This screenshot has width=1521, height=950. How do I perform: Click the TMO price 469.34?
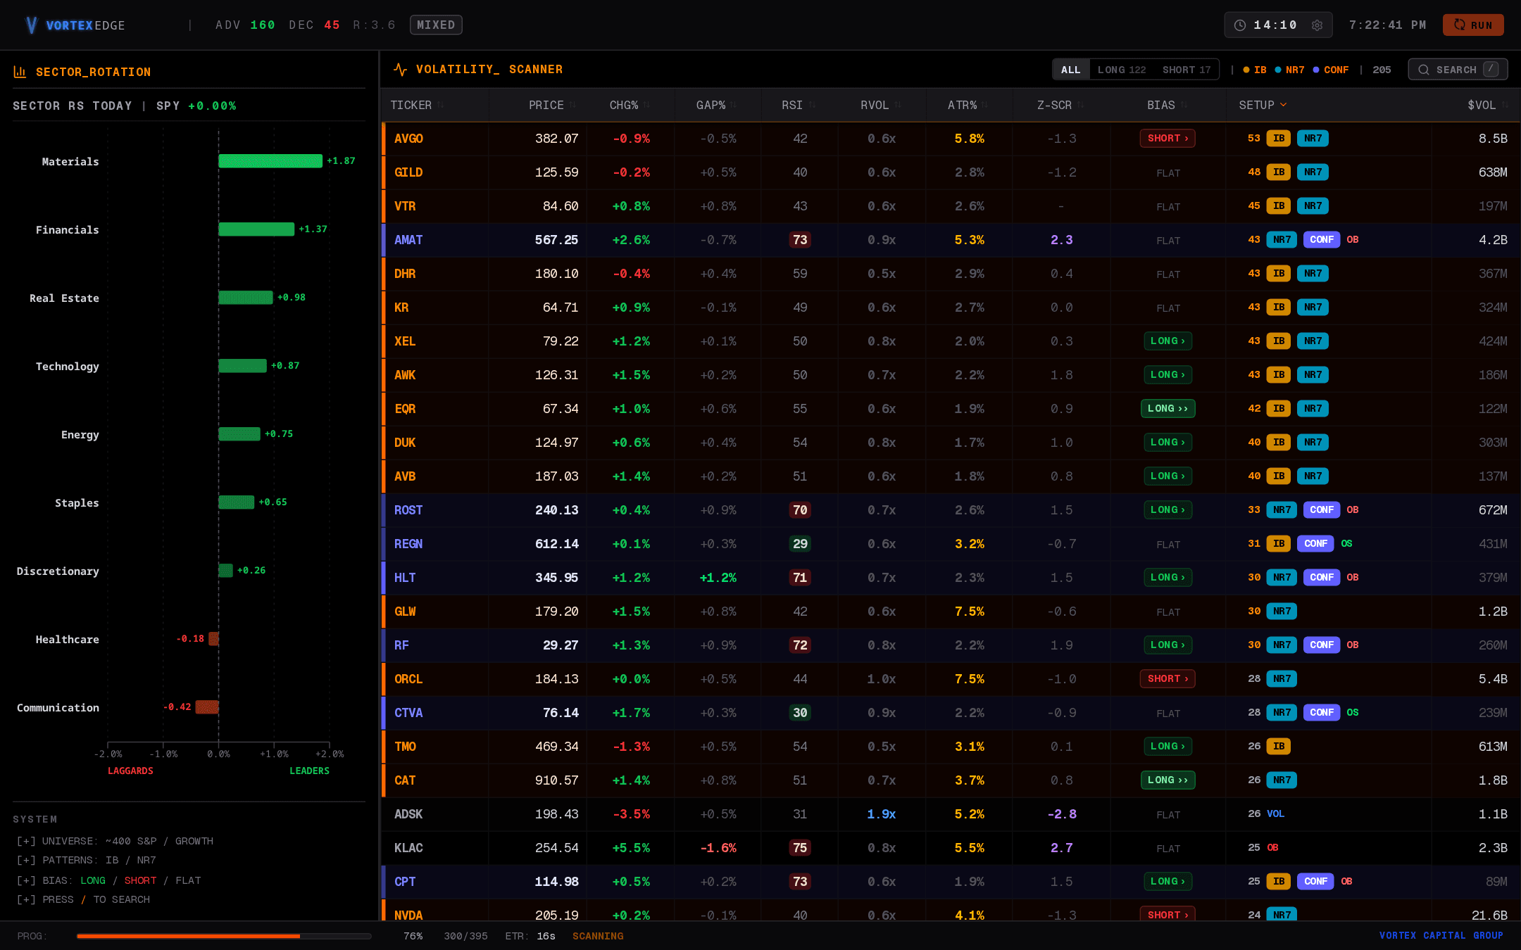pos(556,747)
